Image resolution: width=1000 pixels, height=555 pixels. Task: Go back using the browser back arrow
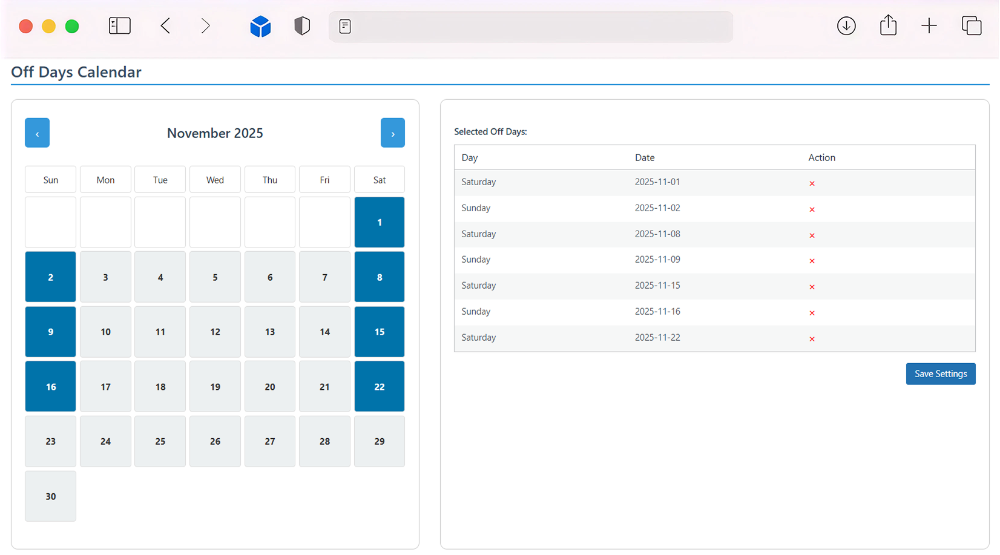coord(165,26)
